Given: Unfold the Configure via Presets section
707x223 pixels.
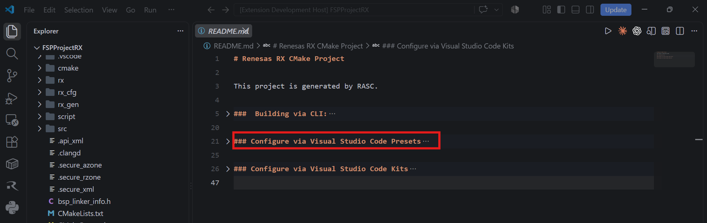Looking at the screenshot, I should click(228, 141).
